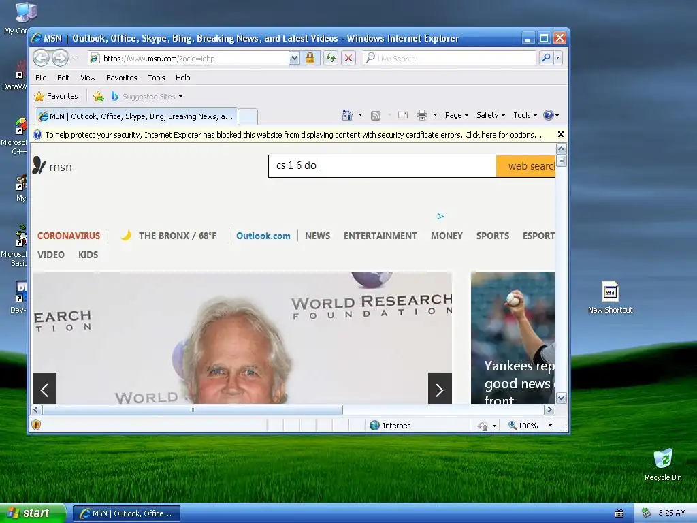Open the File menu

pyautogui.click(x=41, y=78)
